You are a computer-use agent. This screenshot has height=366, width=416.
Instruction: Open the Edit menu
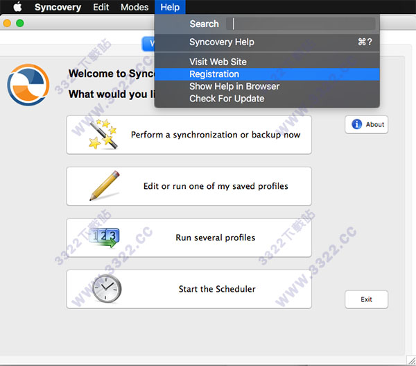click(101, 7)
